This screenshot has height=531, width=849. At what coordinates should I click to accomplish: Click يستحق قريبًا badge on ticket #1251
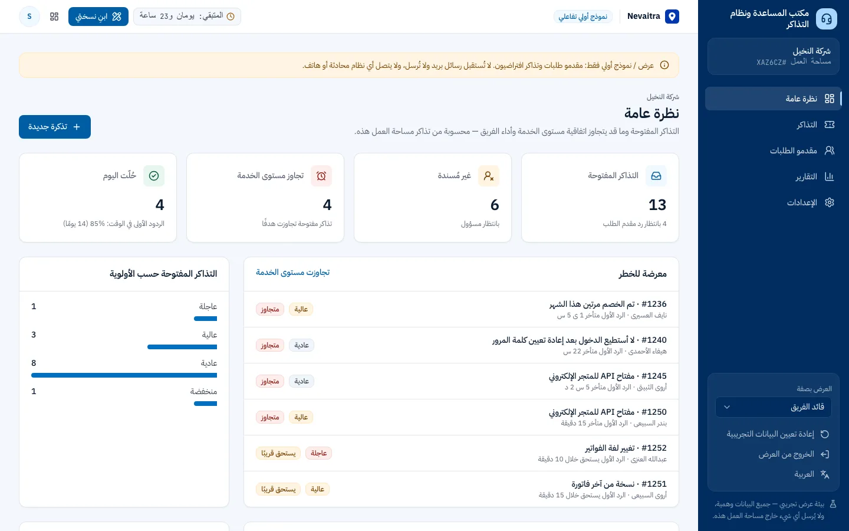click(278, 489)
